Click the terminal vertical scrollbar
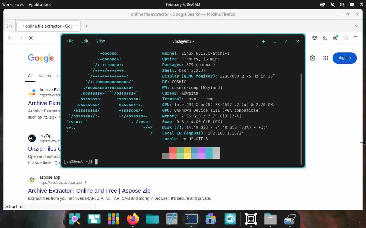 301,119
